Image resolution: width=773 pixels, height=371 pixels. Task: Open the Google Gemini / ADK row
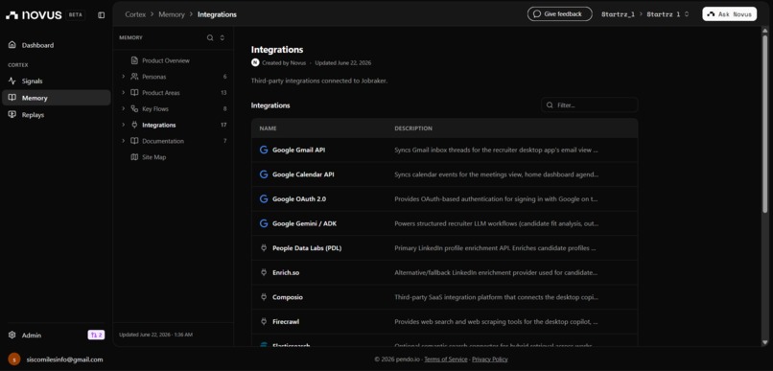click(x=445, y=223)
